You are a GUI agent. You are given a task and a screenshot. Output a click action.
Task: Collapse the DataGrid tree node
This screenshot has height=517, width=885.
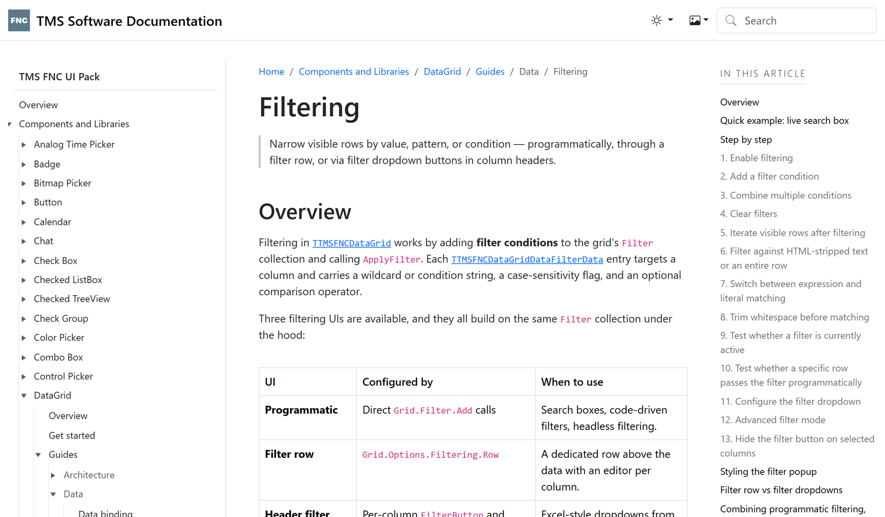pos(24,395)
